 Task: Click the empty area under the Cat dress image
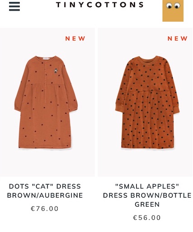[x=47, y=163]
